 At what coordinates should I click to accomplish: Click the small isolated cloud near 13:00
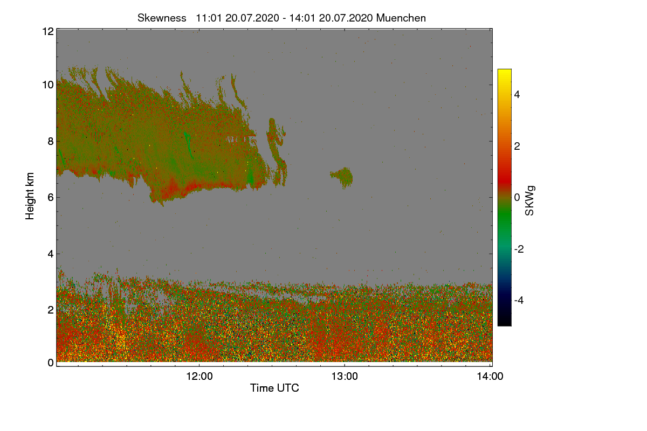point(342,176)
